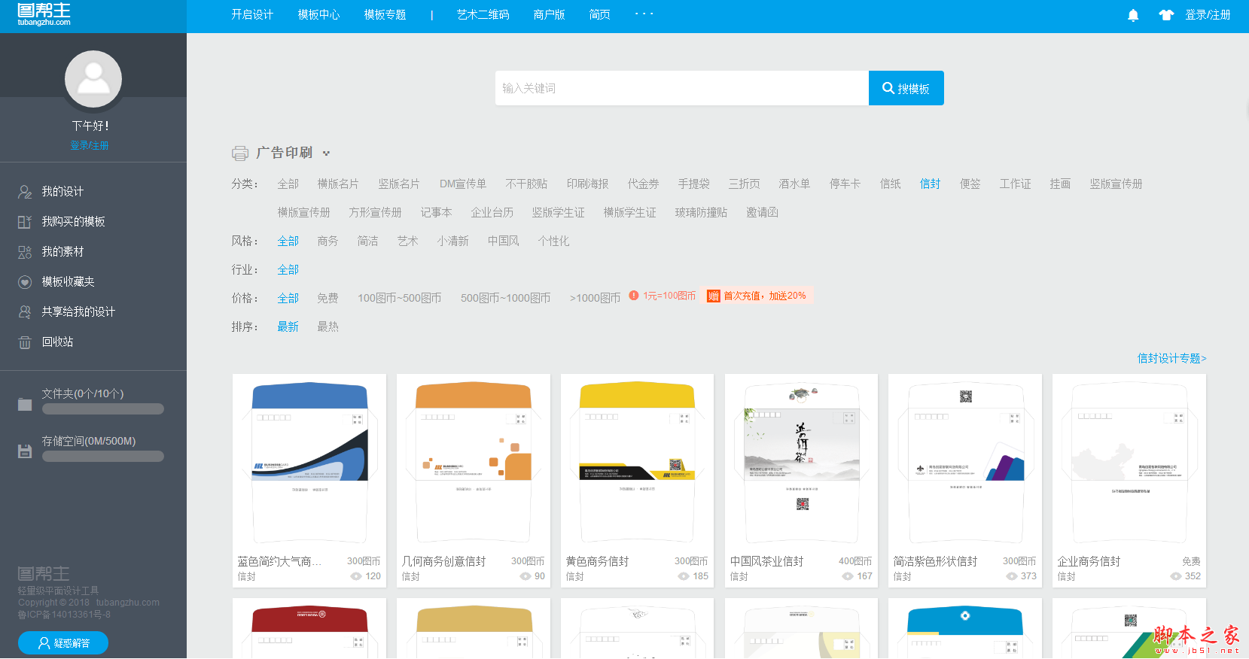Select the DM宣传单 category filter
The height and width of the screenshot is (659, 1249).
463,184
